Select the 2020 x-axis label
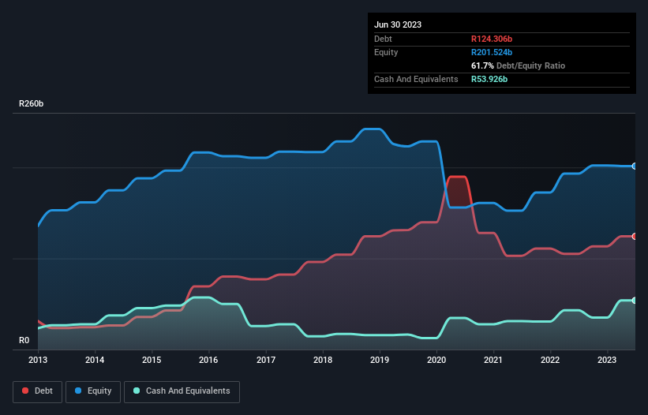648x415 pixels. point(436,360)
